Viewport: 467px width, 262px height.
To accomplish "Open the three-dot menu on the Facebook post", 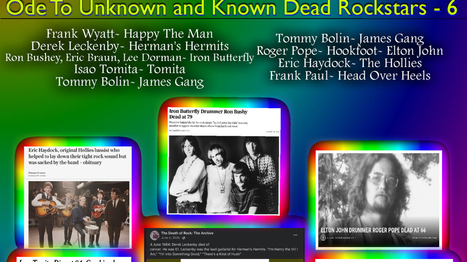I will [x=295, y=235].
